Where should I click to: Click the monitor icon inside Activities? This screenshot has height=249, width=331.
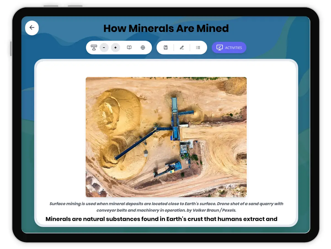point(219,48)
